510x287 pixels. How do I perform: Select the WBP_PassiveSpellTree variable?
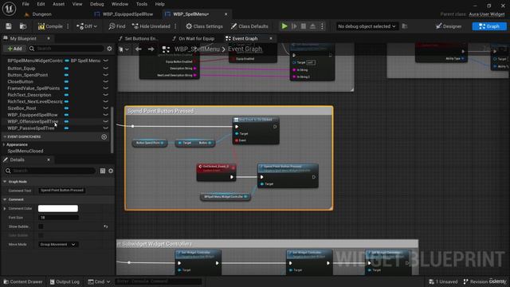click(x=31, y=128)
